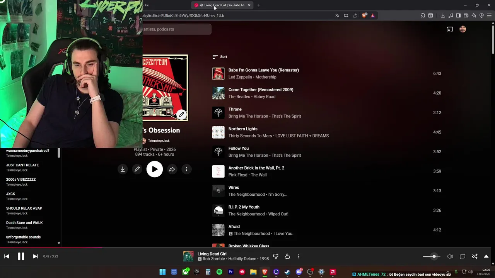Image resolution: width=495 pixels, height=278 pixels.
Task: Open Pink Floyd artist link
Action: tap(237, 175)
